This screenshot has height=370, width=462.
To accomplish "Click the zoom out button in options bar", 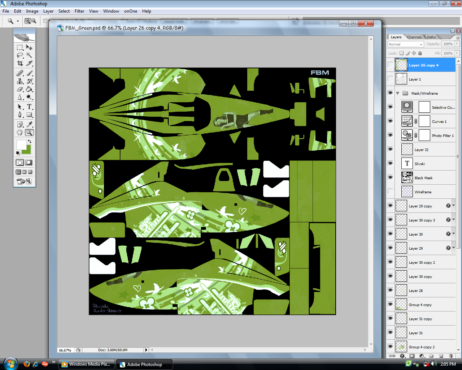I will tap(34, 21).
